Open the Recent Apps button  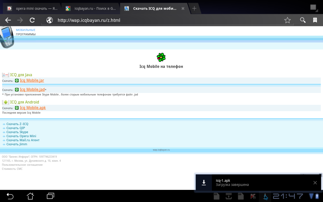(50, 196)
